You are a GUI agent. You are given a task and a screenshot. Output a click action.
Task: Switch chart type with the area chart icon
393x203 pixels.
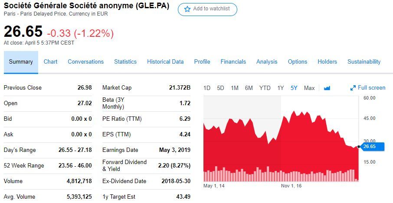[327, 88]
